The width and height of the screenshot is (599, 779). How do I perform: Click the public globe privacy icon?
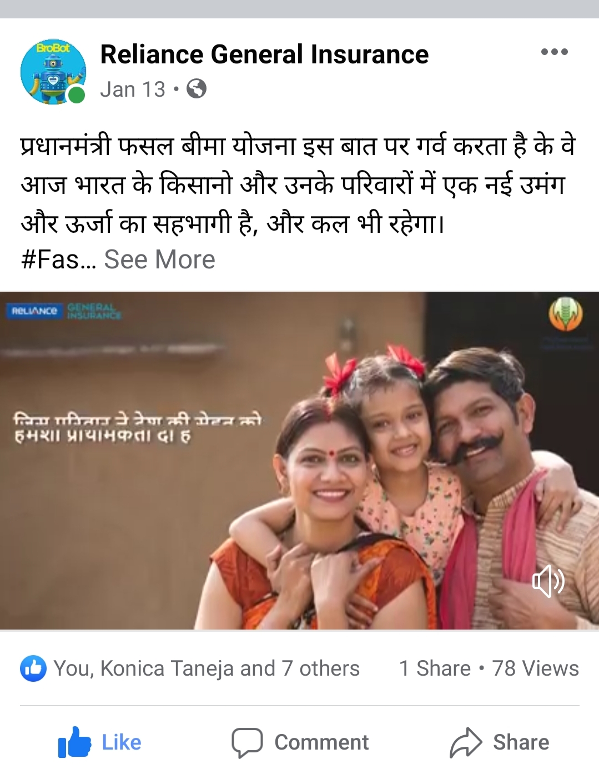(x=196, y=89)
